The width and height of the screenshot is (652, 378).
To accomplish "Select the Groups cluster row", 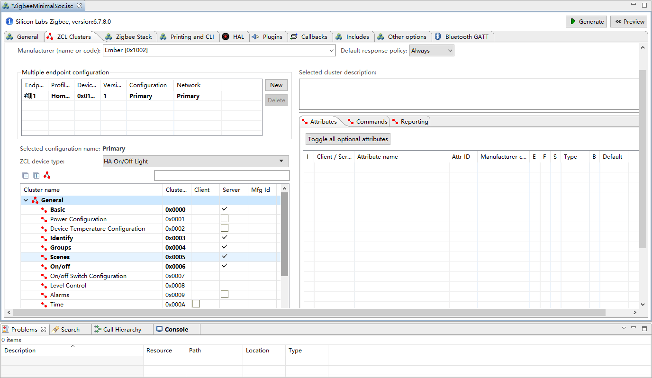I will pyautogui.click(x=150, y=248).
